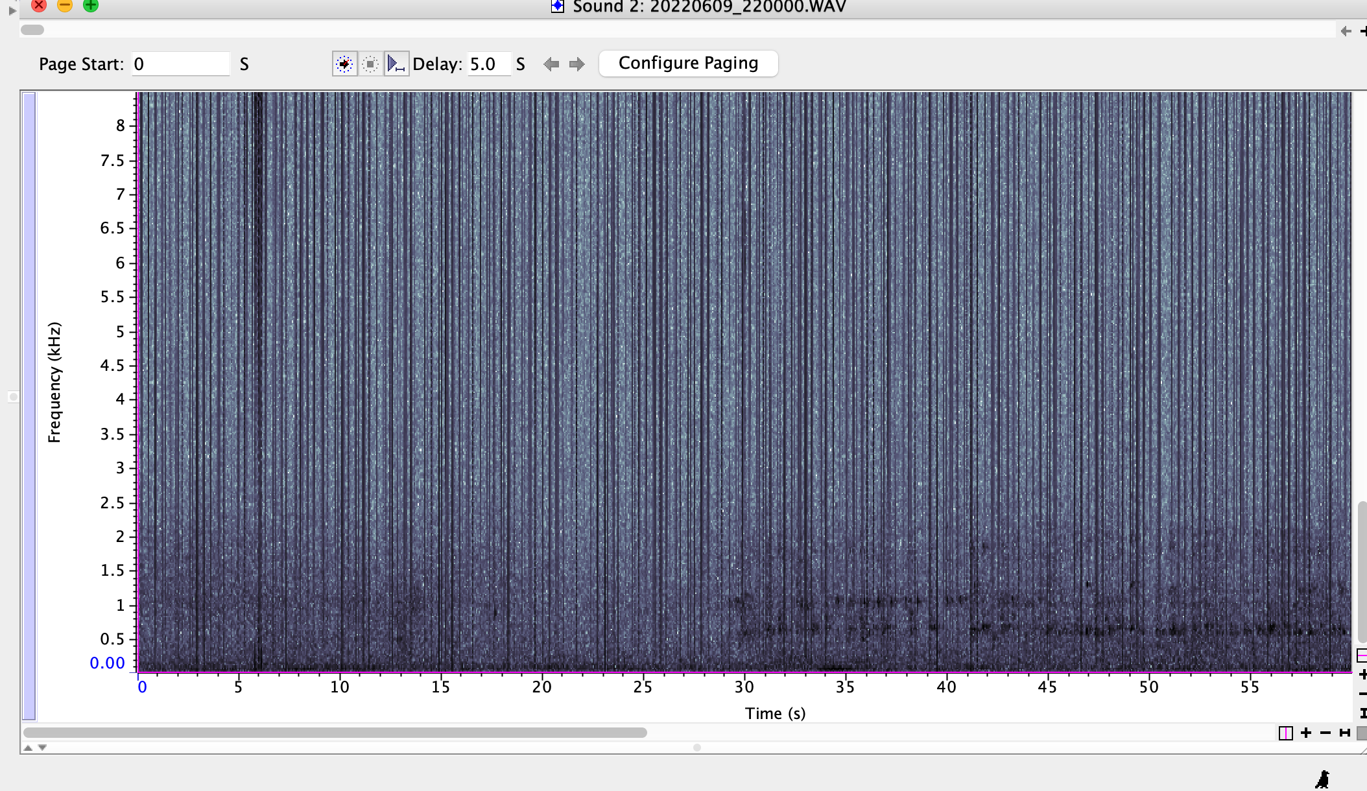Click the play-triangle paging icon next to Delay
This screenshot has height=791, width=1367.
tap(396, 64)
